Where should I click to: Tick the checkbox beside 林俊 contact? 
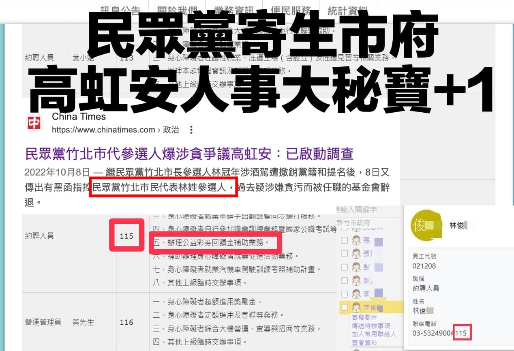click(x=344, y=307)
